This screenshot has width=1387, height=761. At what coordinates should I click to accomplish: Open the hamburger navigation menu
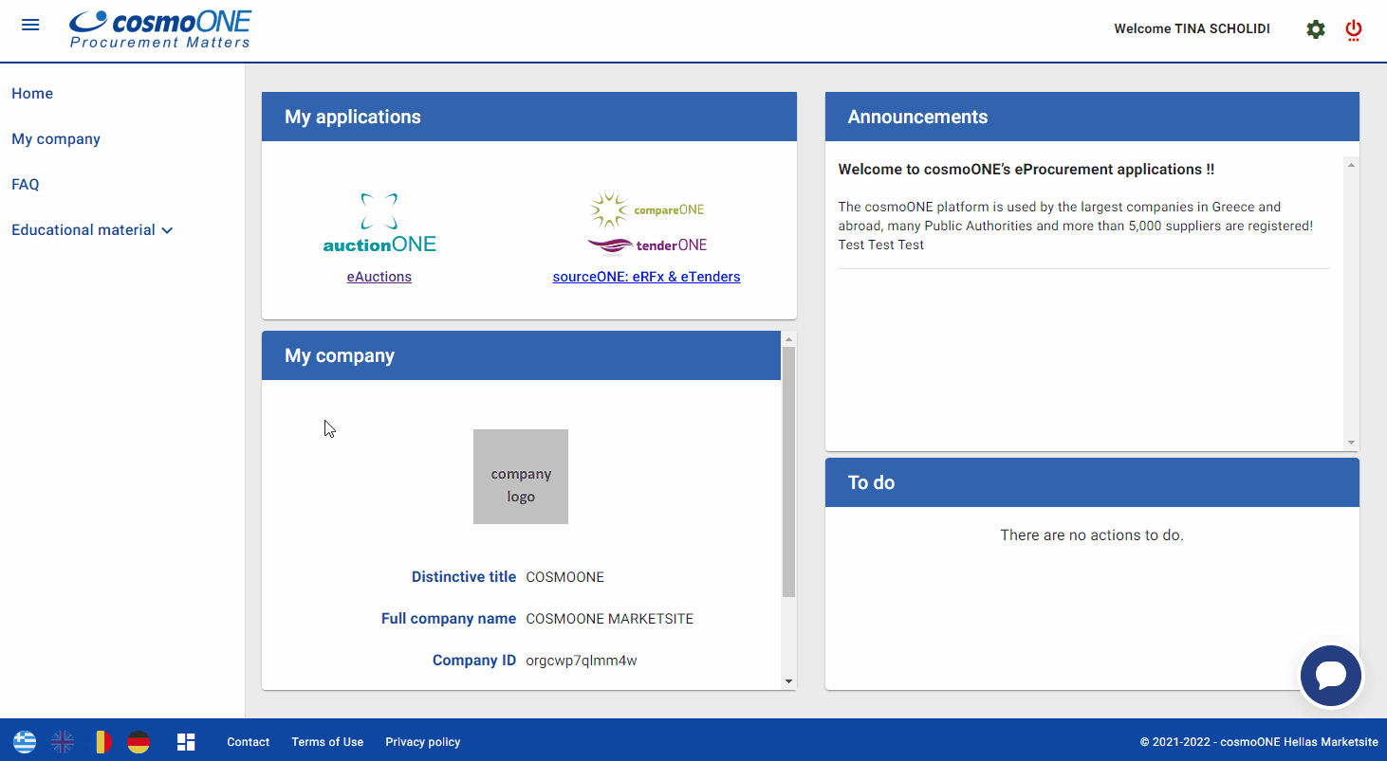pyautogui.click(x=30, y=25)
